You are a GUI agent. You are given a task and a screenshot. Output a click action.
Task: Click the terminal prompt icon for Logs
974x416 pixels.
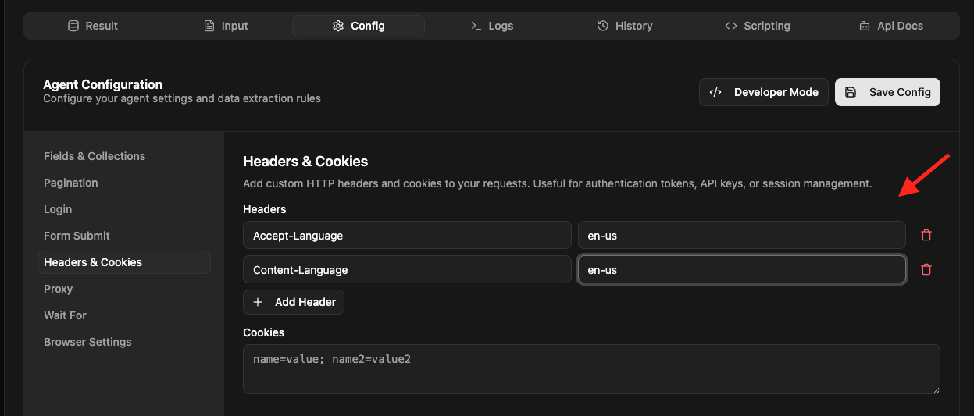(x=476, y=26)
